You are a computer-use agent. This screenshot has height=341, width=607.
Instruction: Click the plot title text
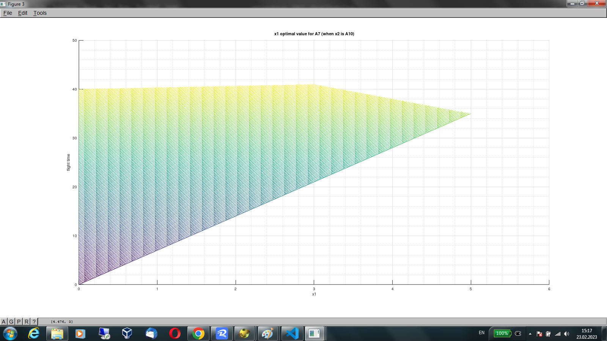point(314,34)
